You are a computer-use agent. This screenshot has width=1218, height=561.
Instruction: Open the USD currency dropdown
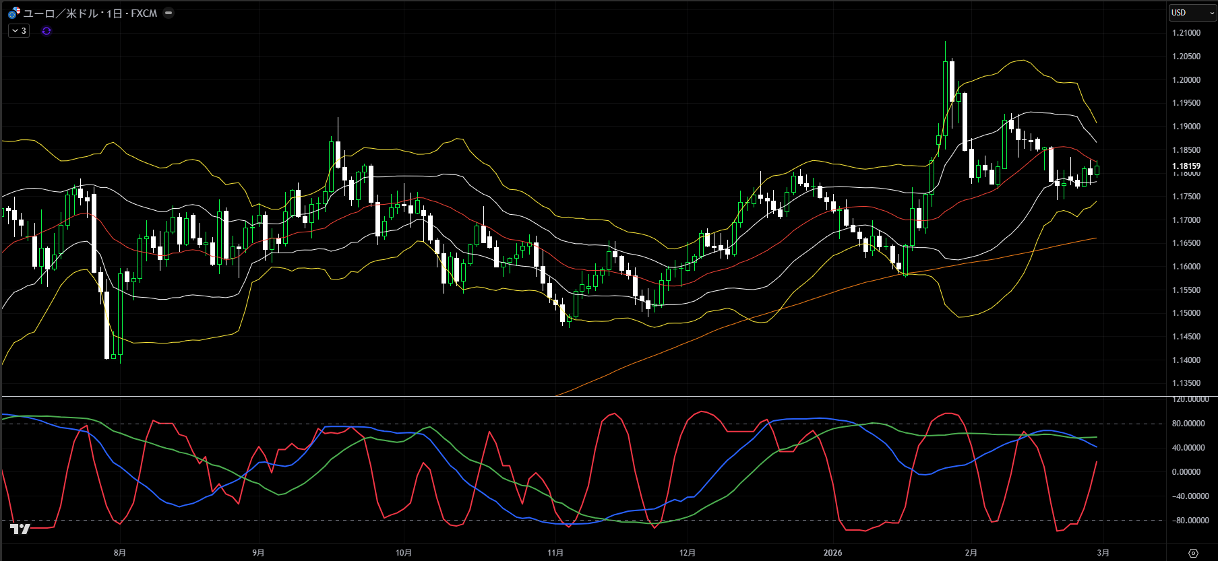1192,13
